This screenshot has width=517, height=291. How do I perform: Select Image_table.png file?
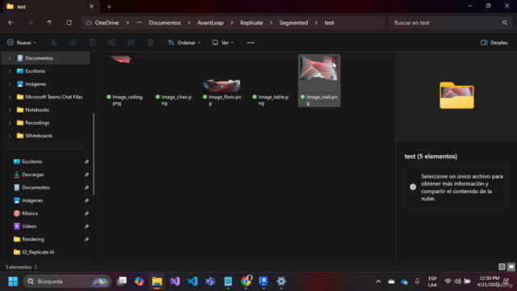[271, 80]
